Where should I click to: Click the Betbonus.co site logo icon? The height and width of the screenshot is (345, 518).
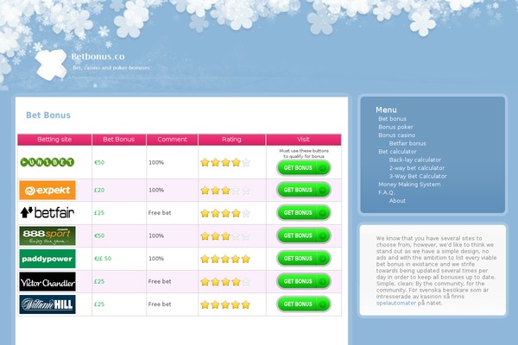[x=51, y=65]
